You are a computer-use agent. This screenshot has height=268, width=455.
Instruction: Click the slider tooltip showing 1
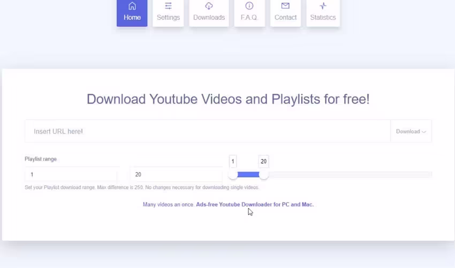[x=233, y=161]
